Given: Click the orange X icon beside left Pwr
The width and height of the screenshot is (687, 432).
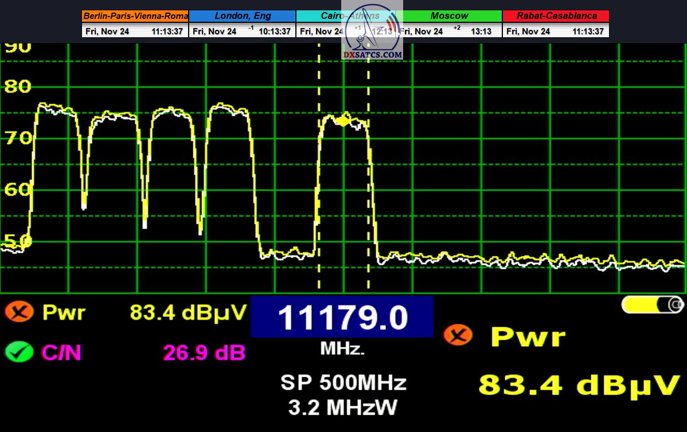Looking at the screenshot, I should click(x=19, y=313).
